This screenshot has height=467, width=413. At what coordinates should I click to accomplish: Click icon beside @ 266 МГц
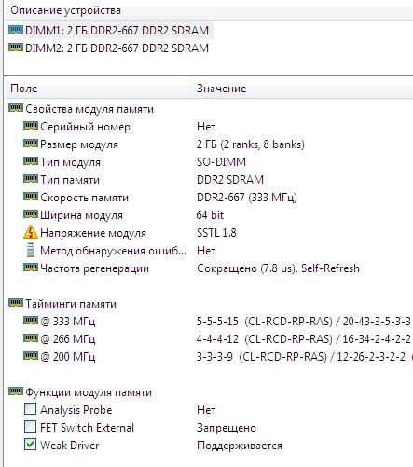click(x=31, y=338)
